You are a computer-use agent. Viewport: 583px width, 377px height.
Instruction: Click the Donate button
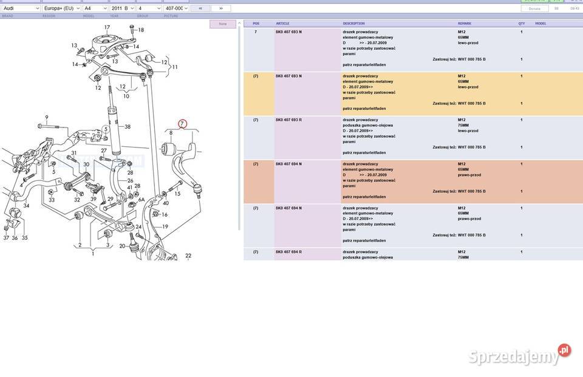(534, 8)
